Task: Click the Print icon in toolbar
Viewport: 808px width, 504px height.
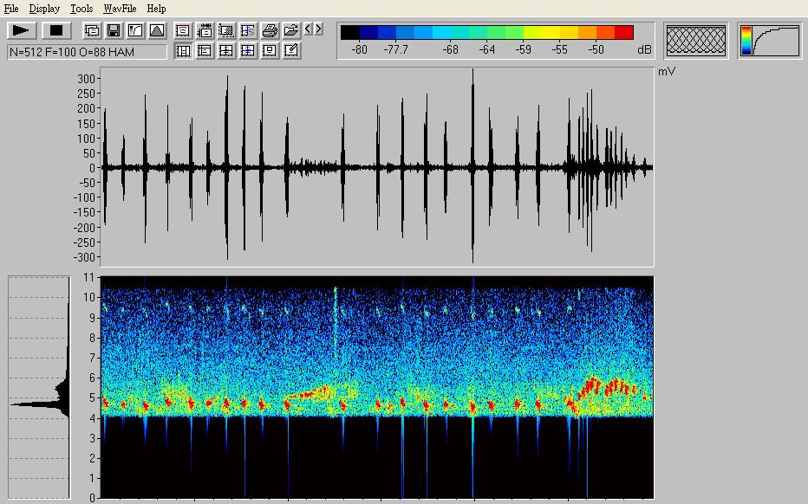Action: [x=270, y=30]
